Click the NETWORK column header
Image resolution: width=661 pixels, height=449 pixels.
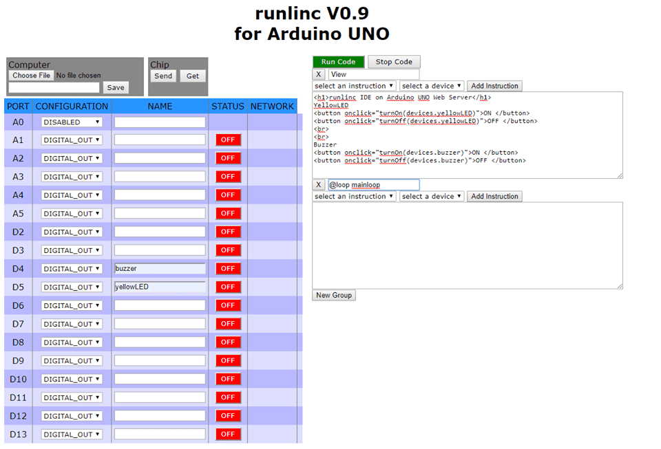[272, 107]
